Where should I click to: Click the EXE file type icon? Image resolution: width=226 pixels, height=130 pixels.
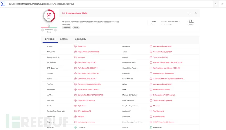pyautogui.click(x=191, y=23)
